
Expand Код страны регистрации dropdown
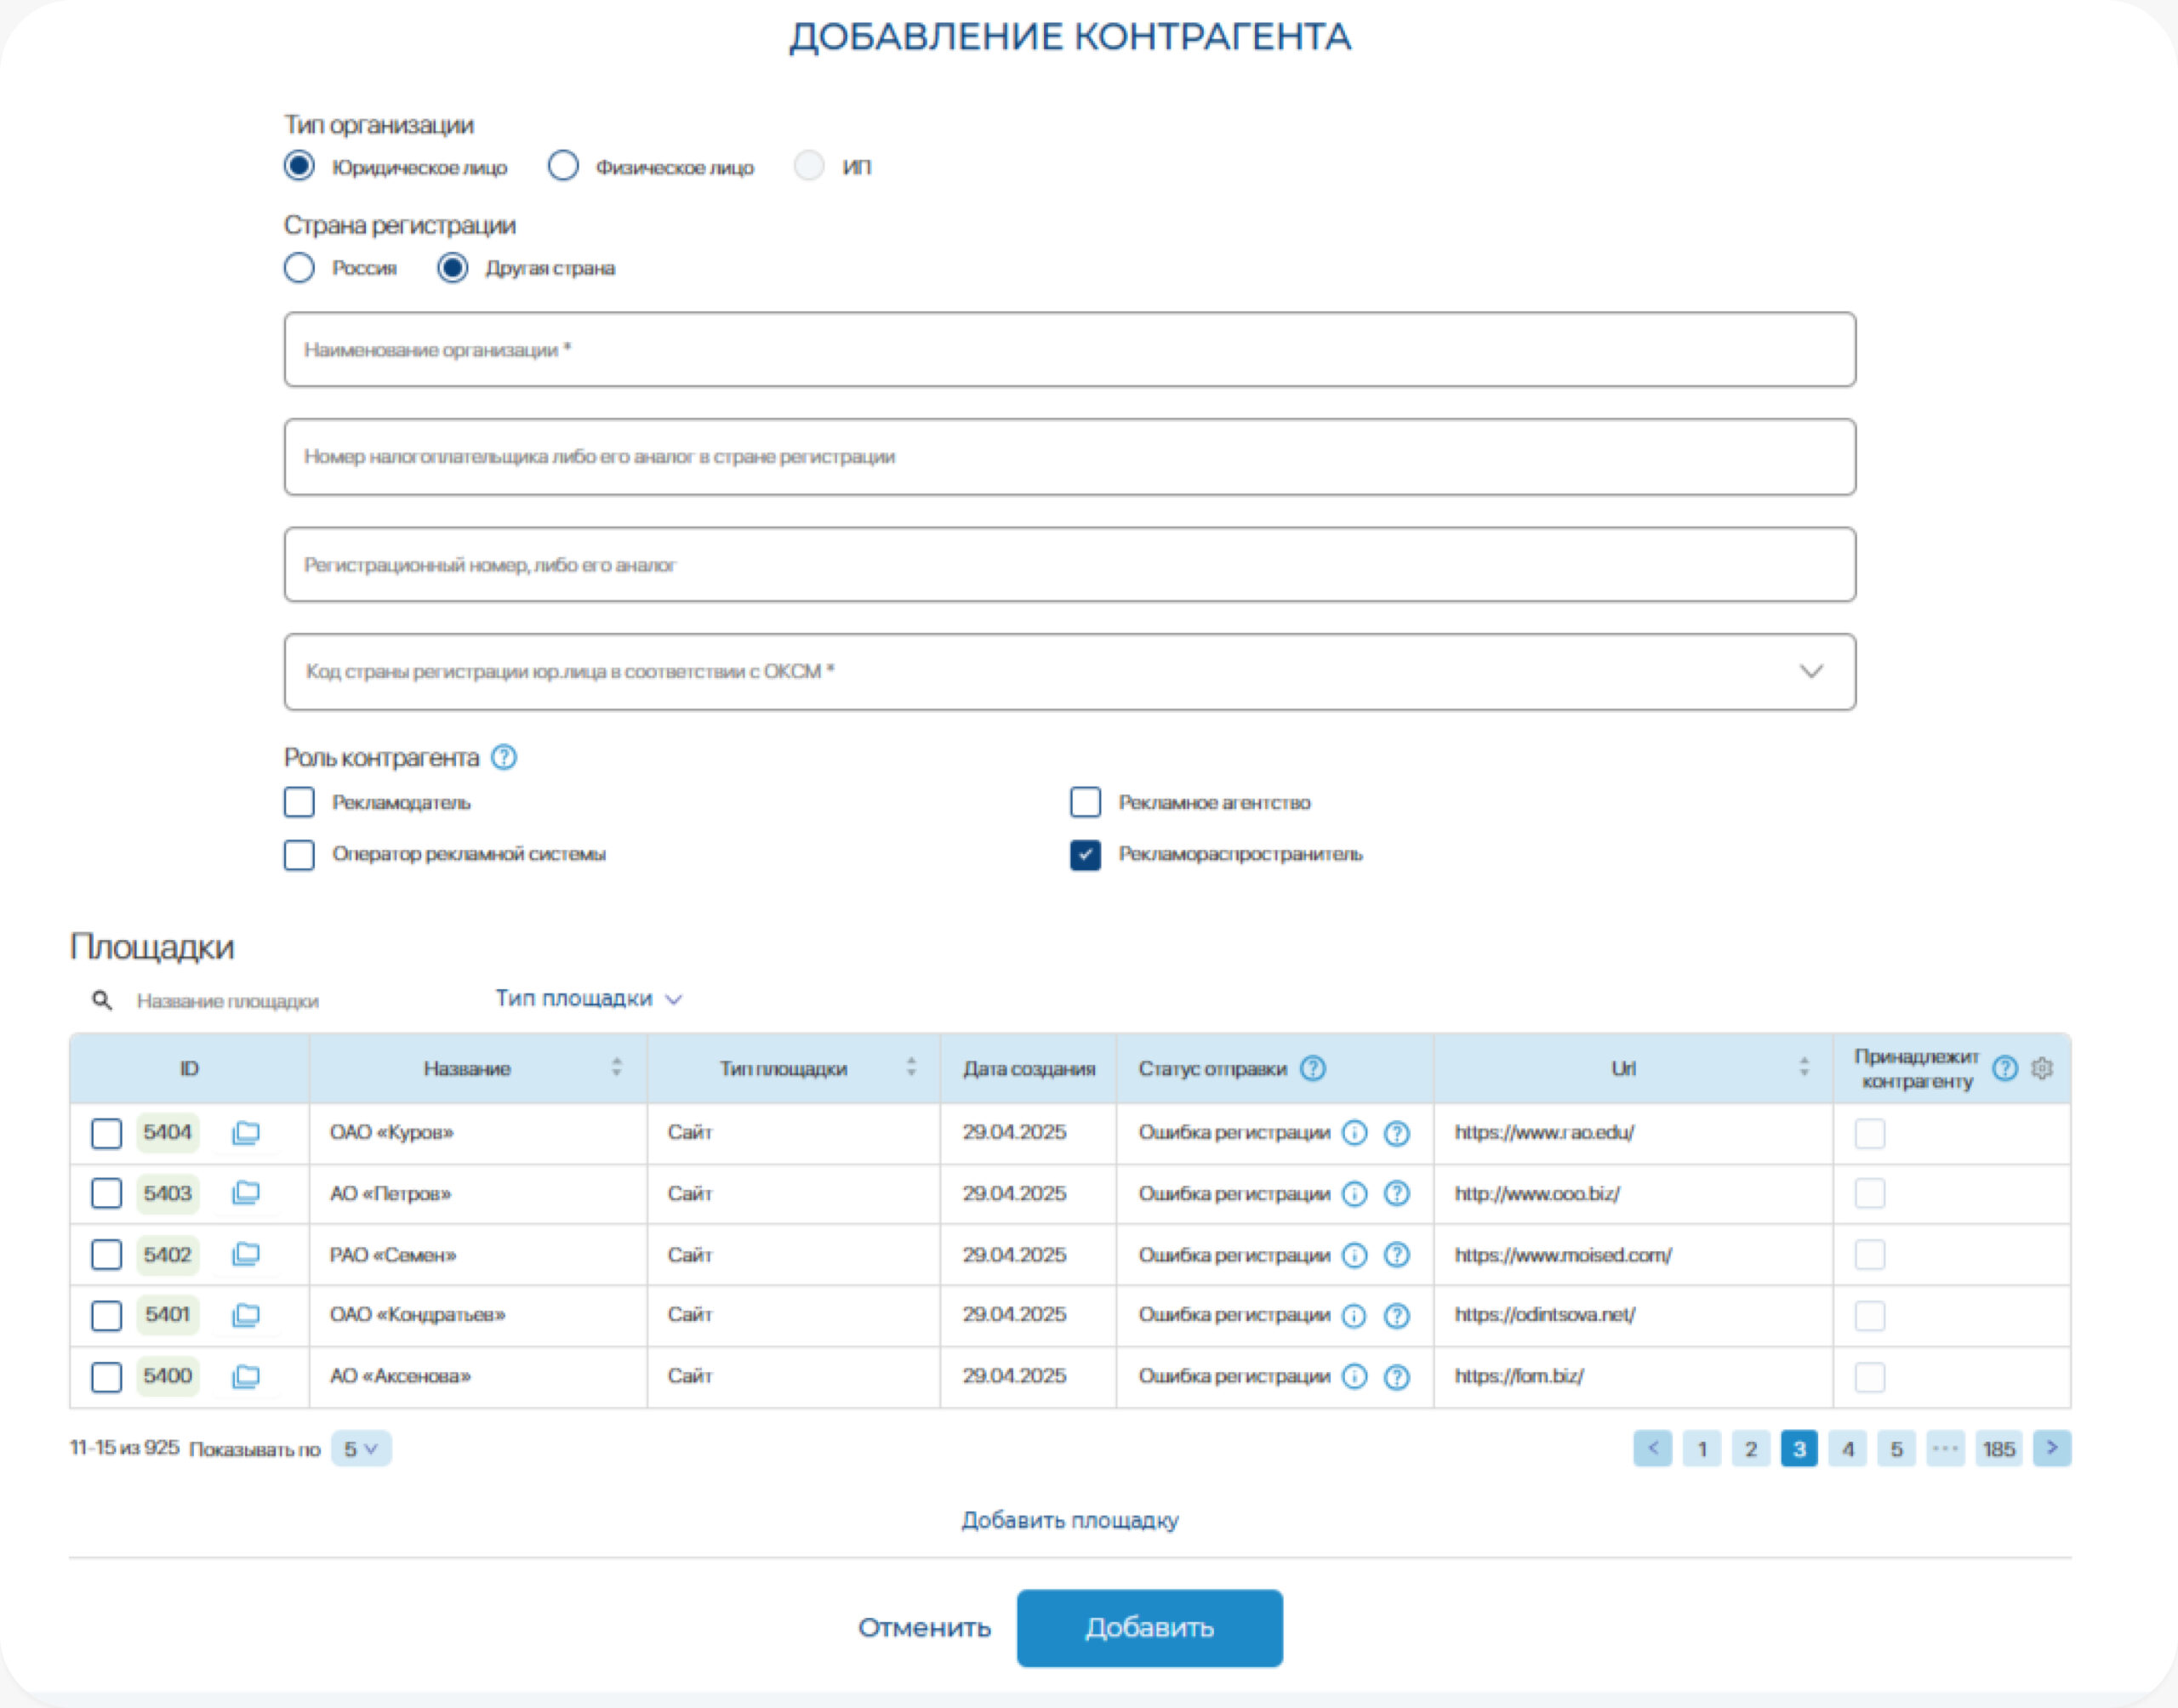tap(1811, 671)
